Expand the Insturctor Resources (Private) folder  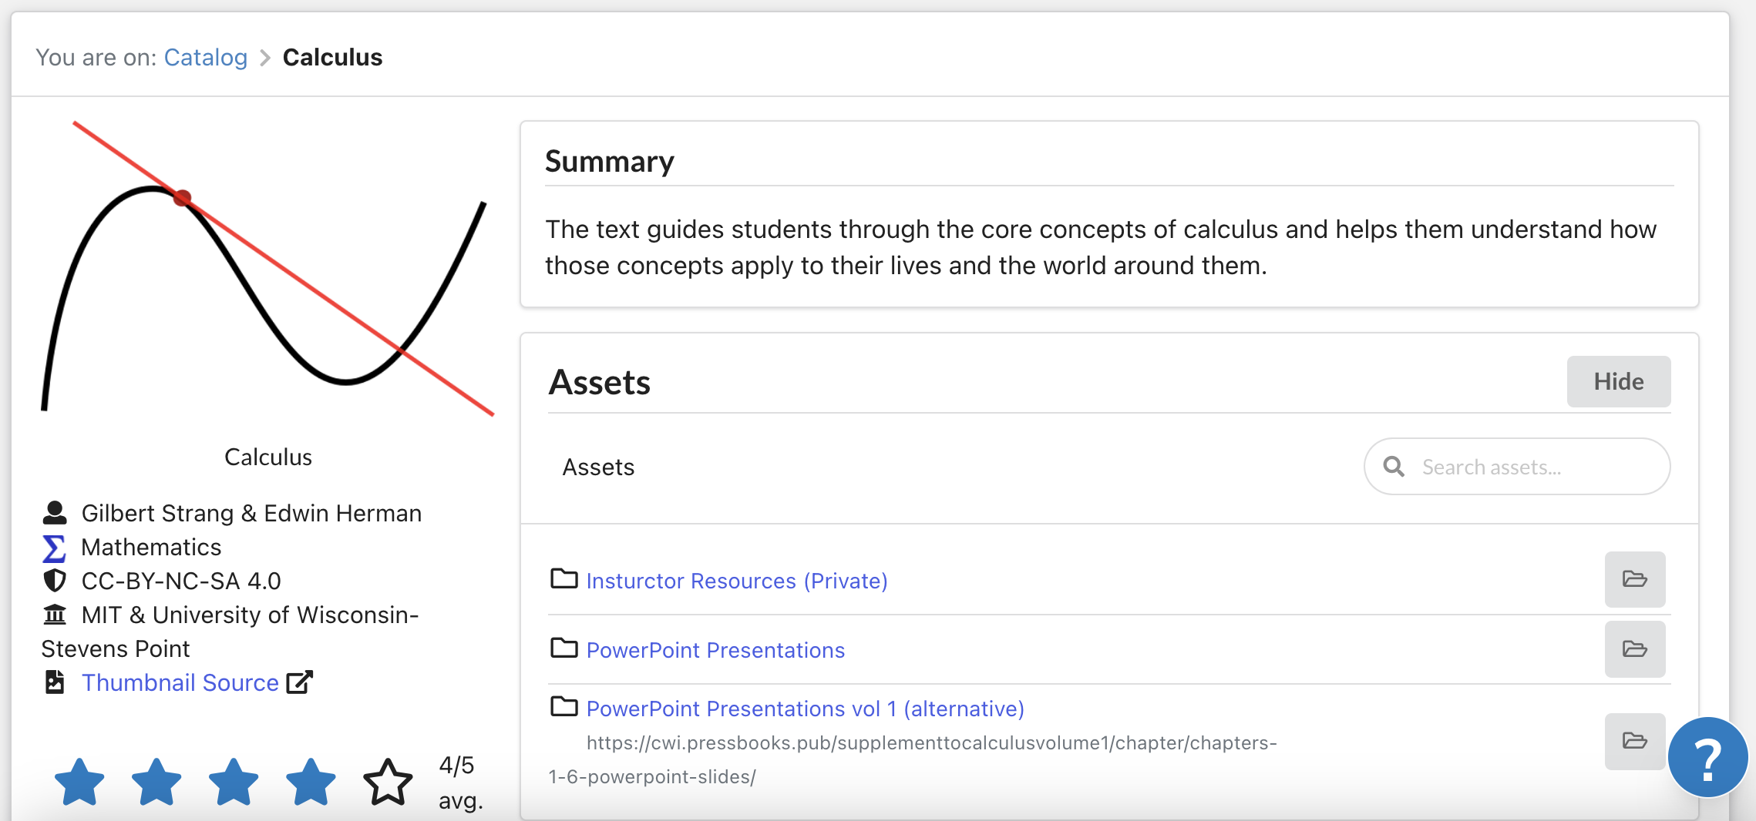736,581
